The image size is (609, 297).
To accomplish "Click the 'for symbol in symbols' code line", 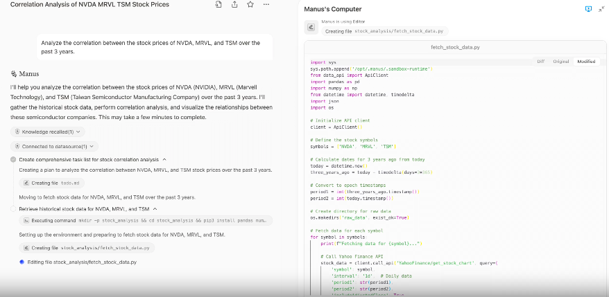I will pyautogui.click(x=338, y=237).
